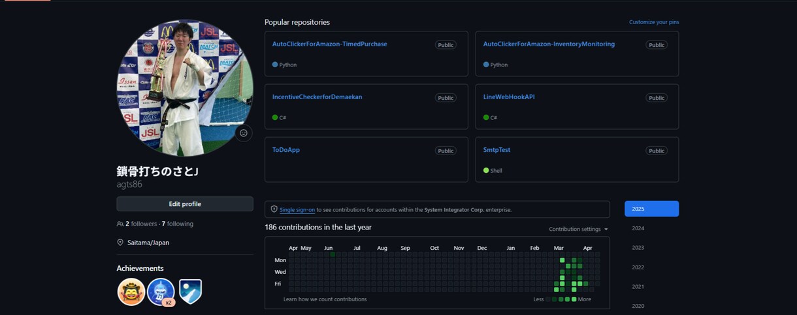This screenshot has height=315, width=797.
Task: Open the Single sign-on link
Action: (x=297, y=210)
